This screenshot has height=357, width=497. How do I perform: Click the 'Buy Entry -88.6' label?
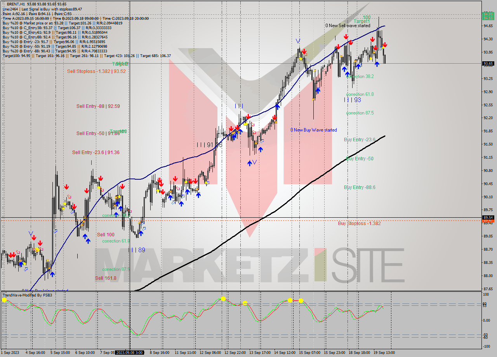[x=360, y=187]
